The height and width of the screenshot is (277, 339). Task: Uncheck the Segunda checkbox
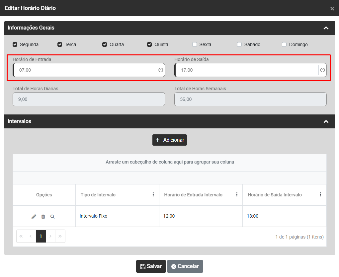click(x=15, y=44)
